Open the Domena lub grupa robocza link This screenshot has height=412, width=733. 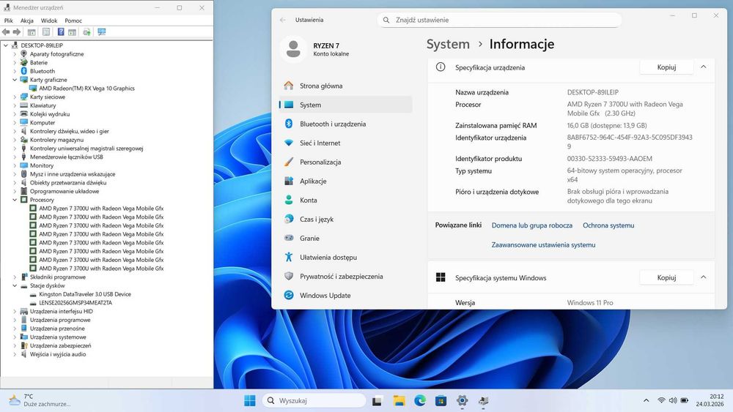point(531,225)
